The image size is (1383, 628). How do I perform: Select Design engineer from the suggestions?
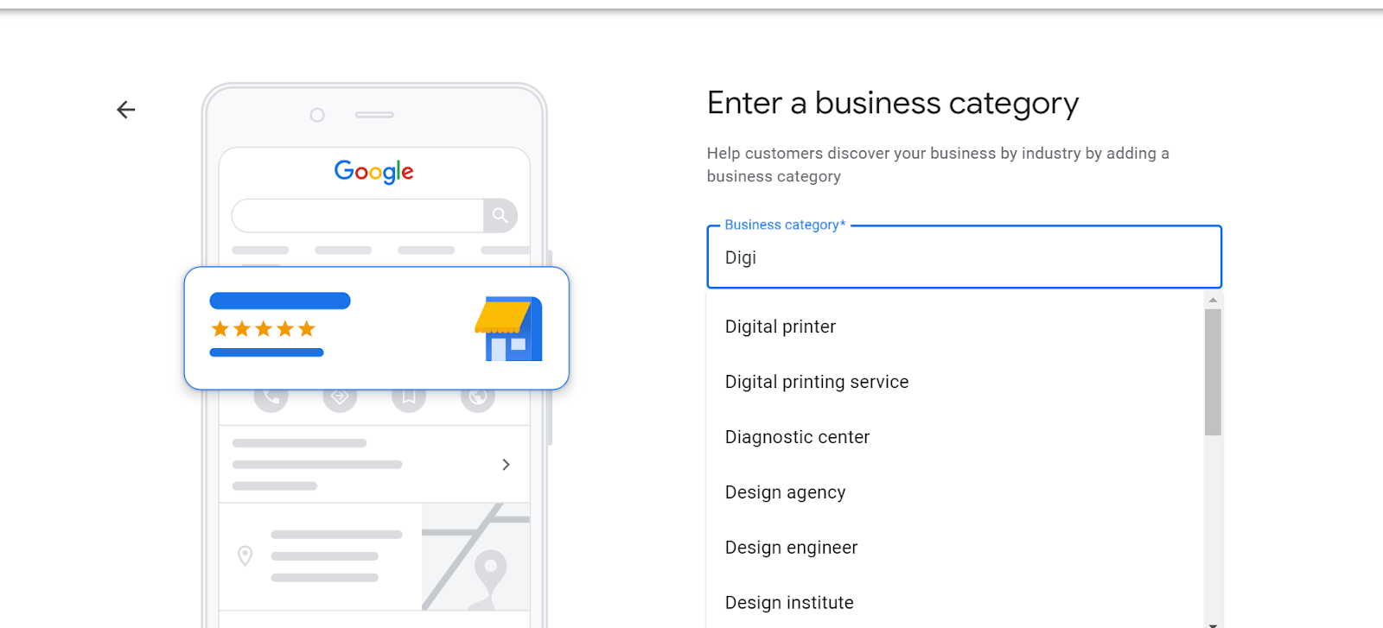tap(790, 547)
